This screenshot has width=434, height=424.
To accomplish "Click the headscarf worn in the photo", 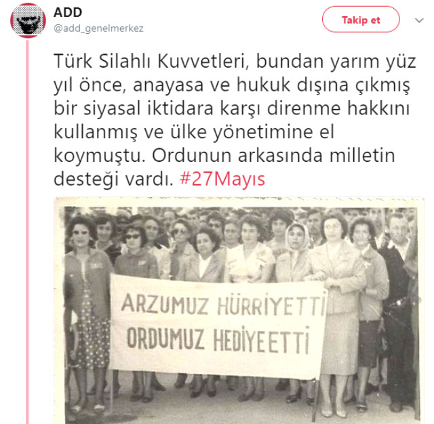I will [x=297, y=236].
